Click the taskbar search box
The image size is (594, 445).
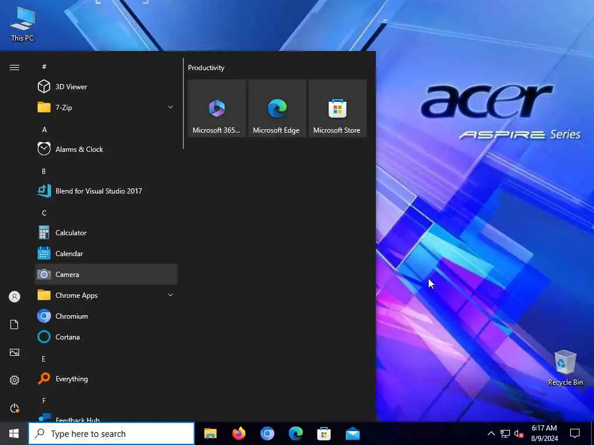(x=111, y=433)
